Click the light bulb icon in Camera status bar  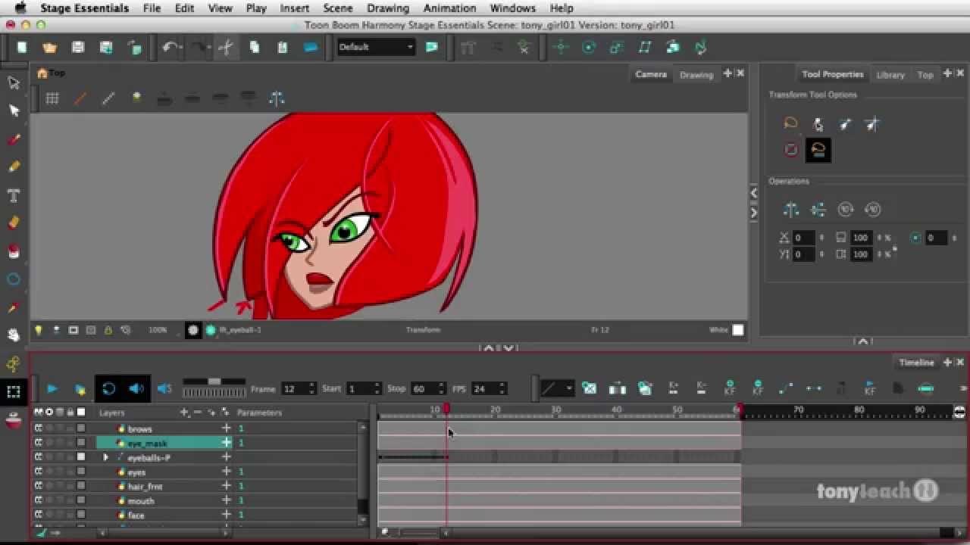pos(38,330)
